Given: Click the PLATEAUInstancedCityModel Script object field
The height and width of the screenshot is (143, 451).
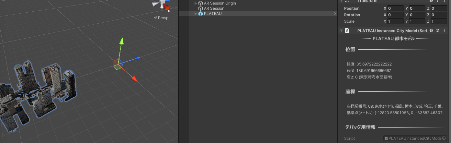Looking at the screenshot, I should 415,138.
